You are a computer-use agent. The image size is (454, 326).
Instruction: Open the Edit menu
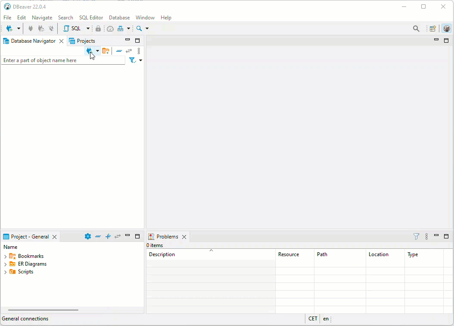(x=22, y=18)
